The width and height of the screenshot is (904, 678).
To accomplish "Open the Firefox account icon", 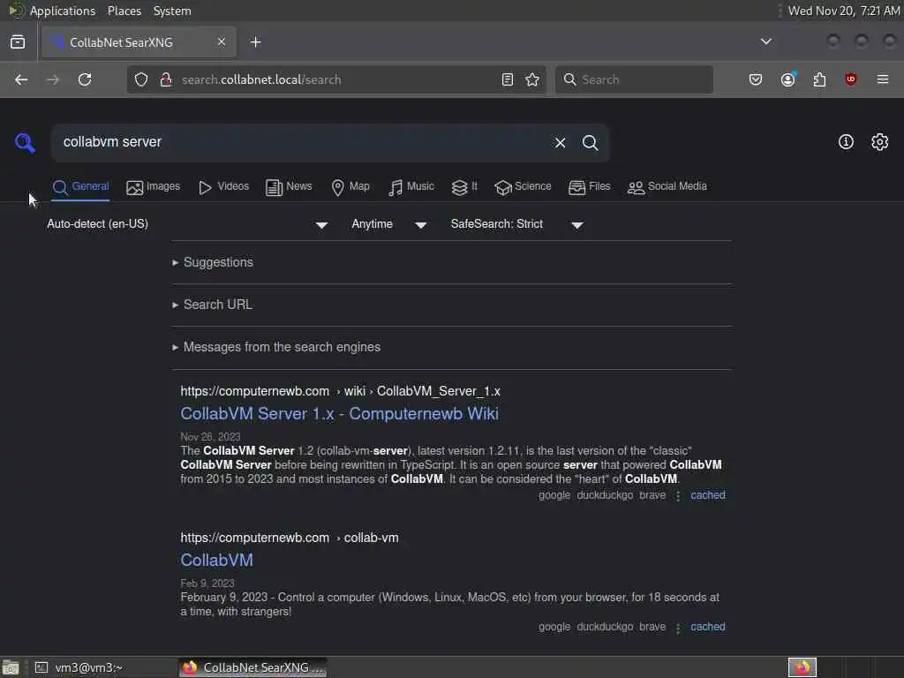I will tap(788, 79).
